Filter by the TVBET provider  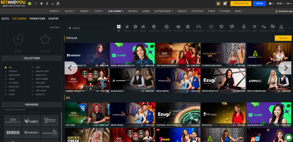point(31,121)
